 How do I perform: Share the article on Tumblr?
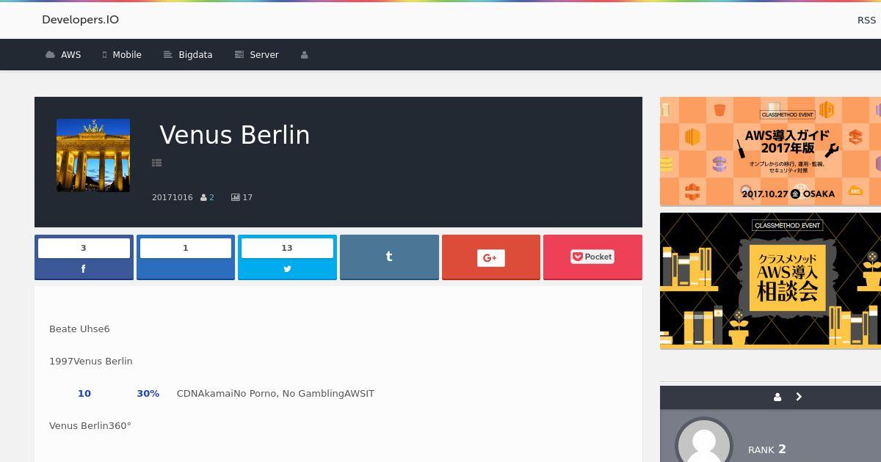389,257
